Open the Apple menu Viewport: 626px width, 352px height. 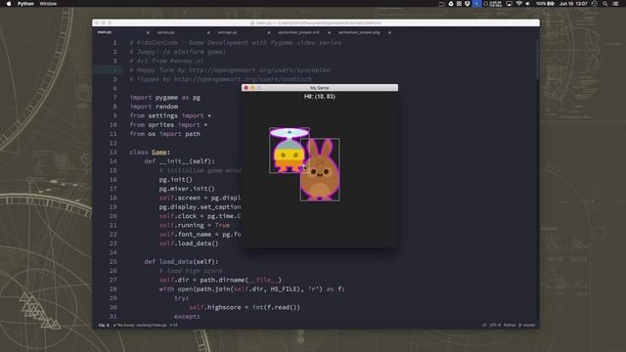(9, 4)
